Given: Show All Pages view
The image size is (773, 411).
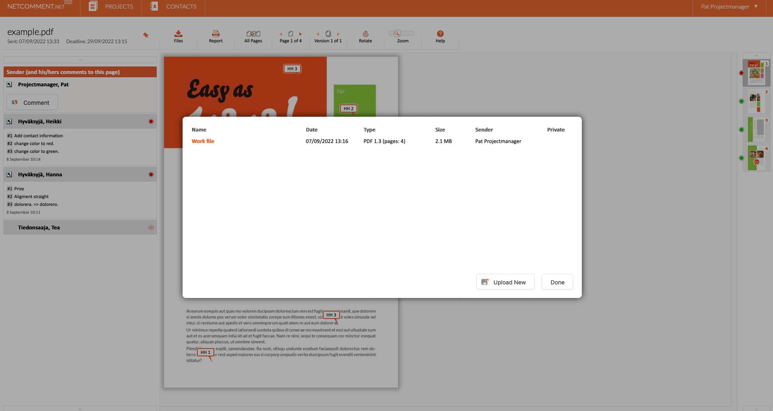Looking at the screenshot, I should pos(253,34).
